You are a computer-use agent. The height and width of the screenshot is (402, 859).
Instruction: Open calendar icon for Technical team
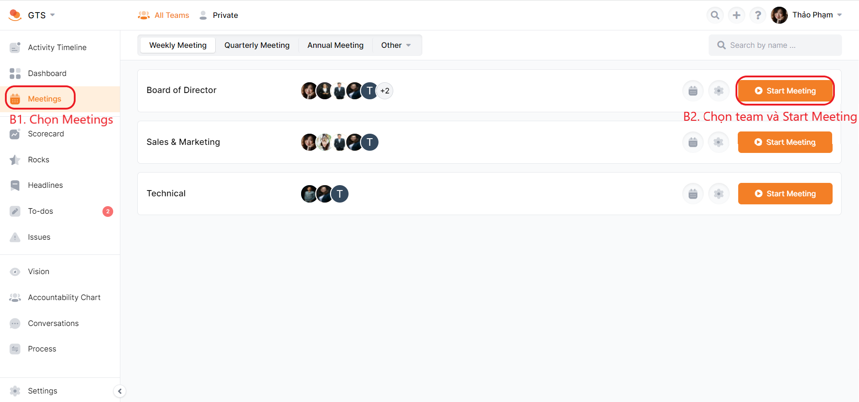click(693, 194)
